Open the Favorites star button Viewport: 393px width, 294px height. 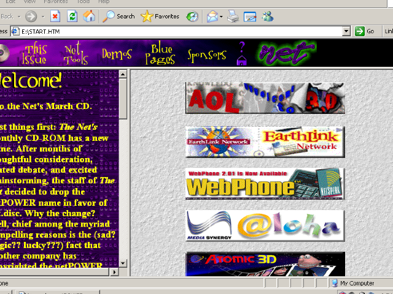tap(160, 17)
